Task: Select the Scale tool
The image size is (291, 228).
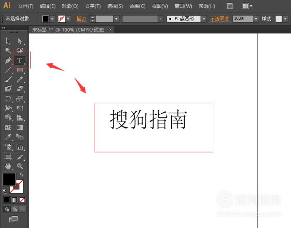Action: 20,99
